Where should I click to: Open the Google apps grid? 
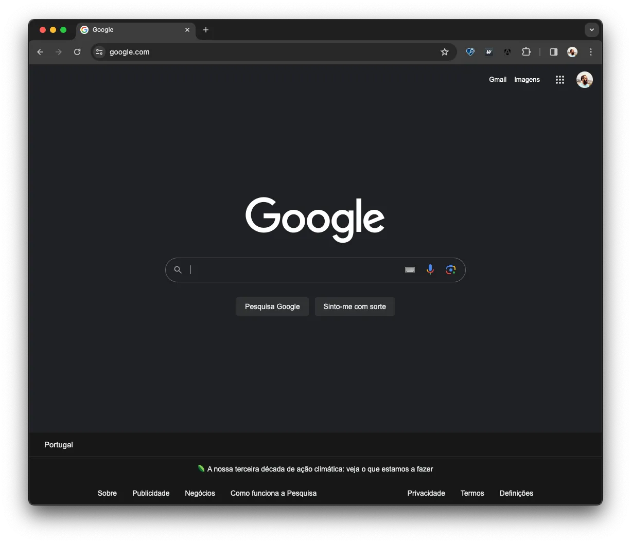click(560, 80)
